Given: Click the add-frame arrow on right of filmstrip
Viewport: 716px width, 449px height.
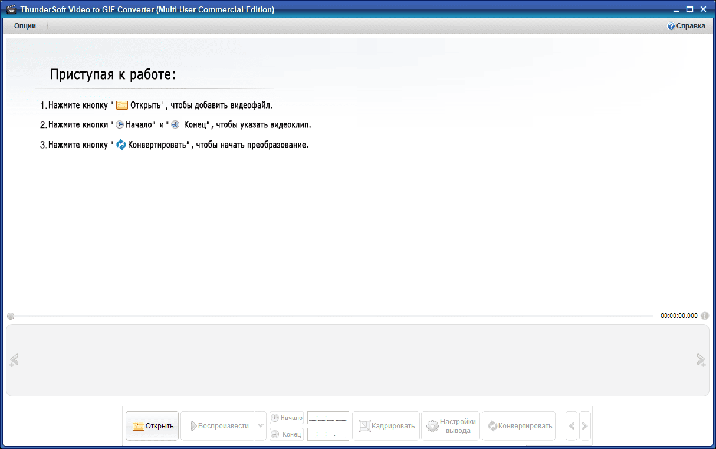Looking at the screenshot, I should tap(701, 360).
